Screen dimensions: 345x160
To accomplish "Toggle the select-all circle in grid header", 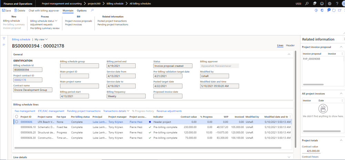I will pyautogui.click(x=17, y=117).
